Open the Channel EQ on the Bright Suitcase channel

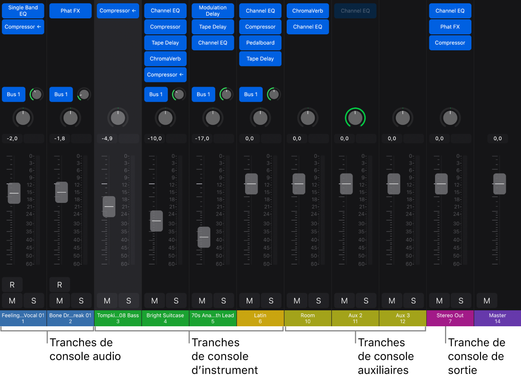tap(165, 10)
